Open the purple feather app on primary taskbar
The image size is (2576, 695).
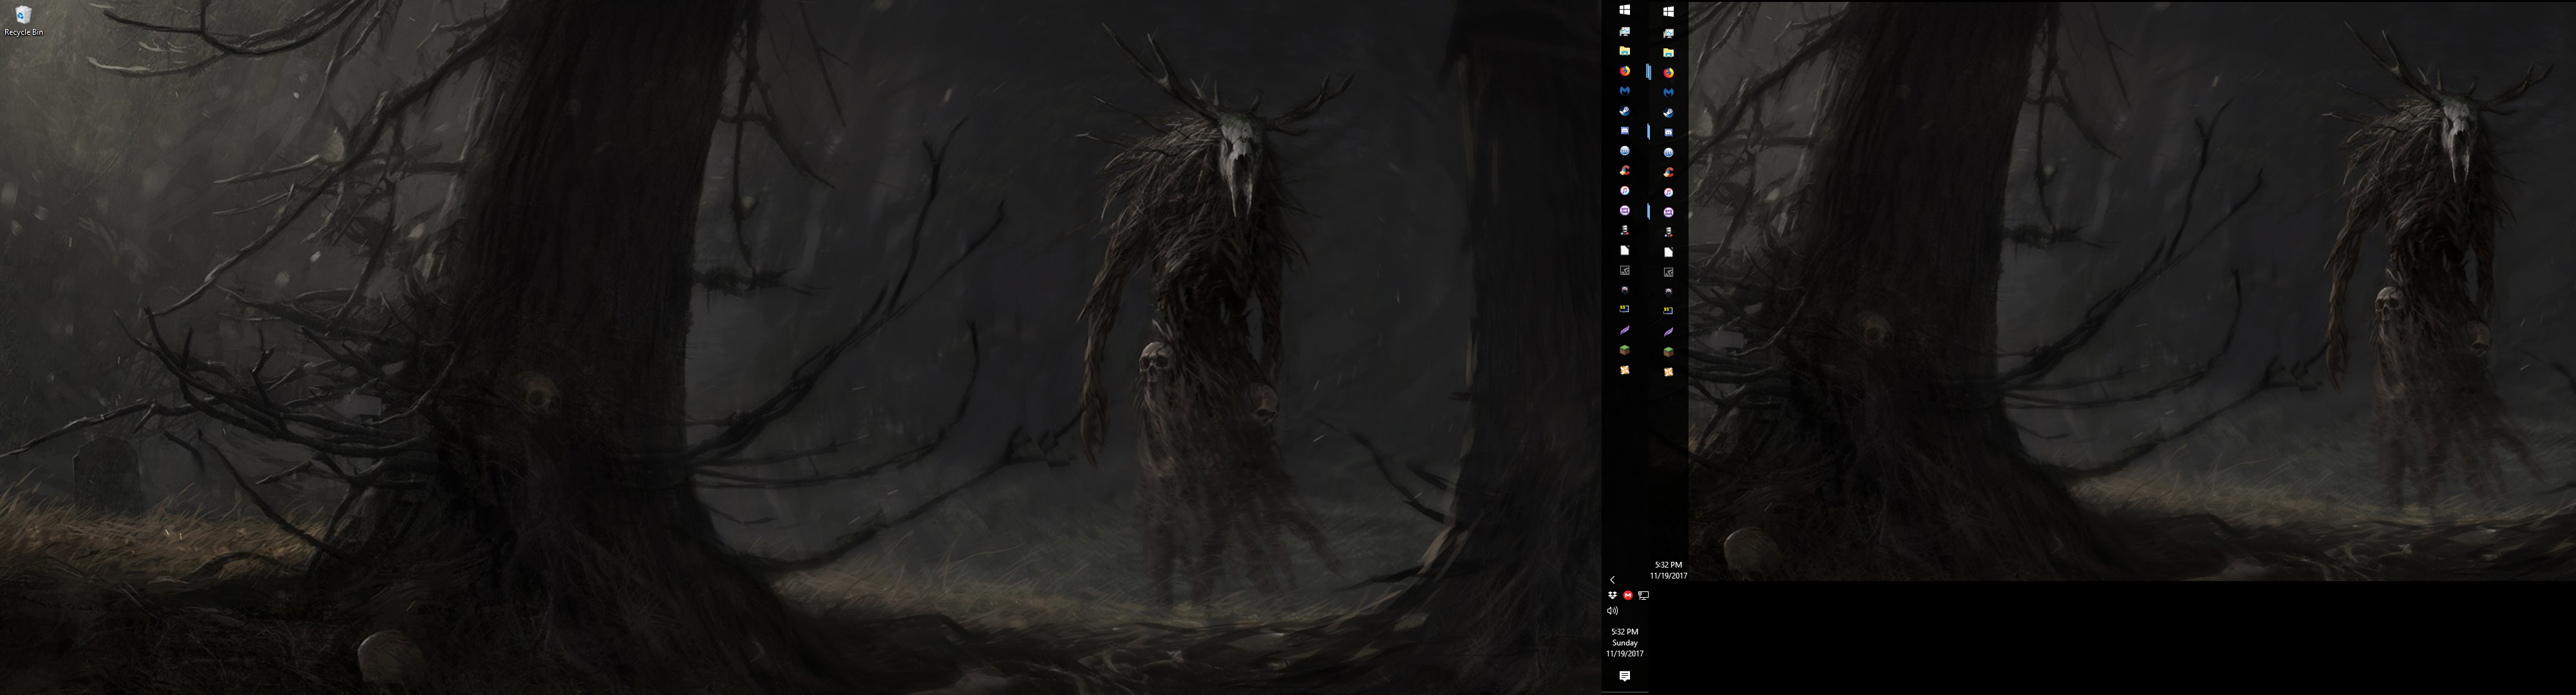1625,329
